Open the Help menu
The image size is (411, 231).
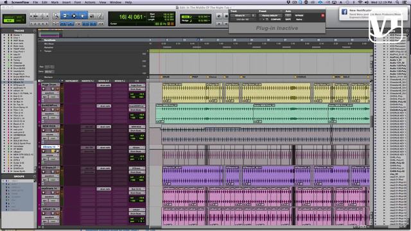pos(128,2)
